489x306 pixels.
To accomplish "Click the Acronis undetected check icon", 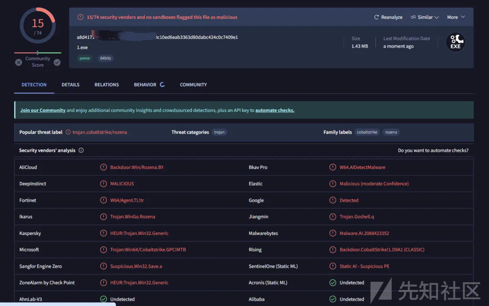I will (333, 283).
